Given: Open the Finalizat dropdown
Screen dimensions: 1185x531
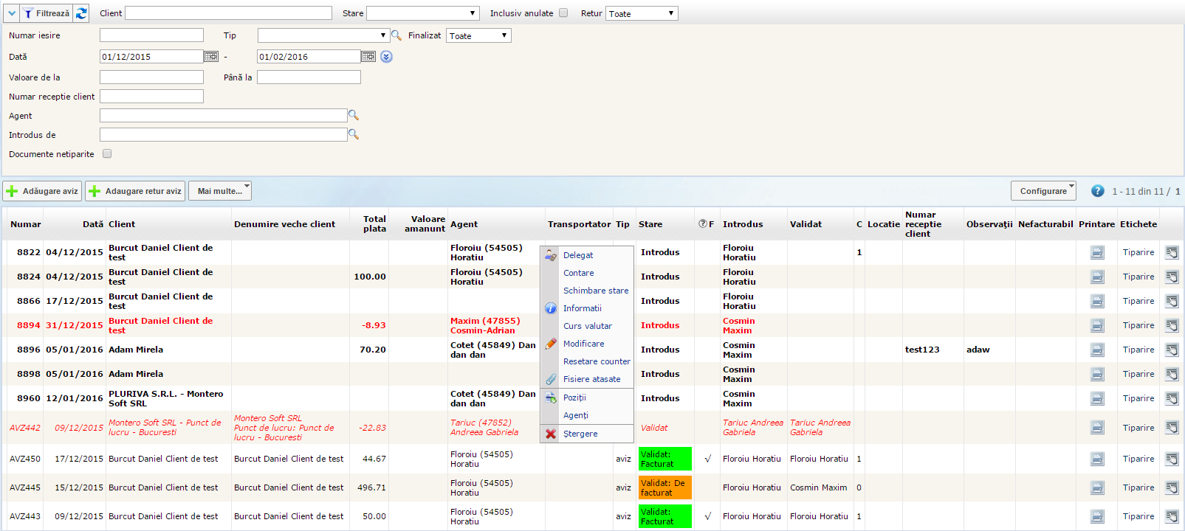Looking at the screenshot, I should (x=478, y=35).
